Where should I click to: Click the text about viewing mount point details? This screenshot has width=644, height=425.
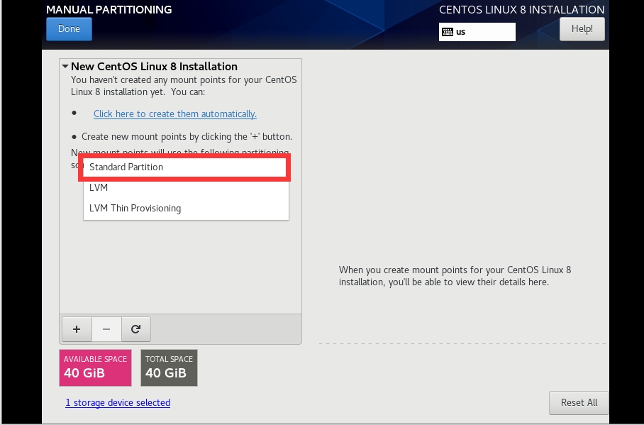(455, 276)
